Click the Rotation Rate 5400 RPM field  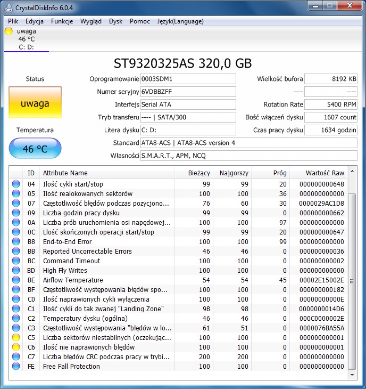[x=331, y=104]
